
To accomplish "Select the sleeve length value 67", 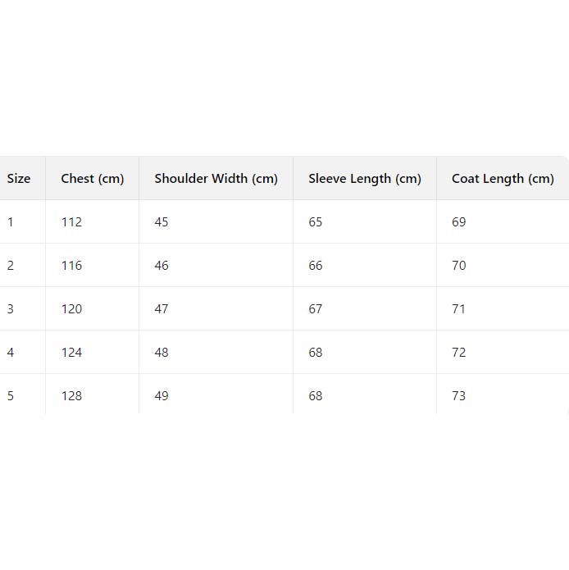I will (x=316, y=309).
